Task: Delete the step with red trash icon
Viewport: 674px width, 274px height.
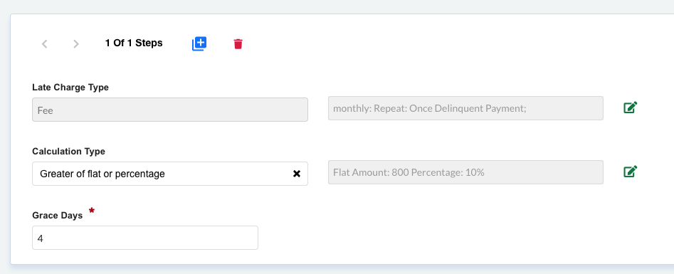Action: tap(238, 44)
